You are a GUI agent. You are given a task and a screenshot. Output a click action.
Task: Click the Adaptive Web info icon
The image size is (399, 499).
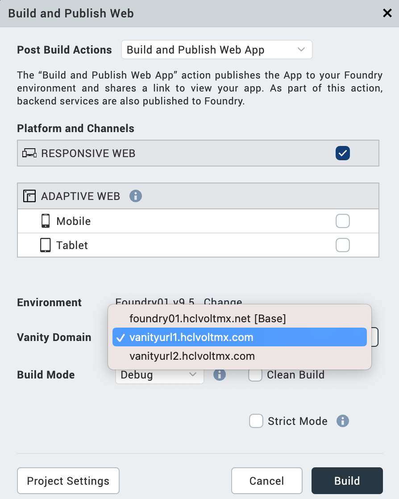point(136,196)
